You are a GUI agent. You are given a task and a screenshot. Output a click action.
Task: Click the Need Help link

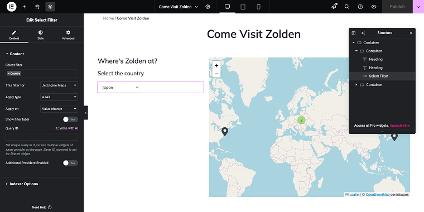click(x=42, y=208)
